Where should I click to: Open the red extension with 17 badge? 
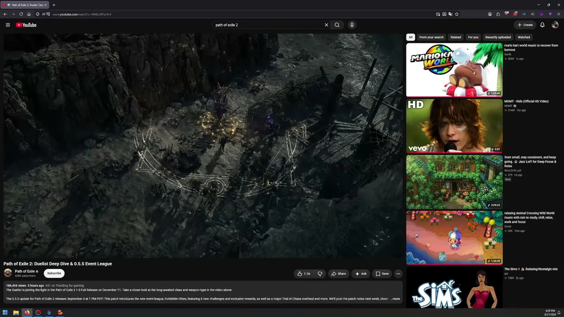[x=515, y=14]
